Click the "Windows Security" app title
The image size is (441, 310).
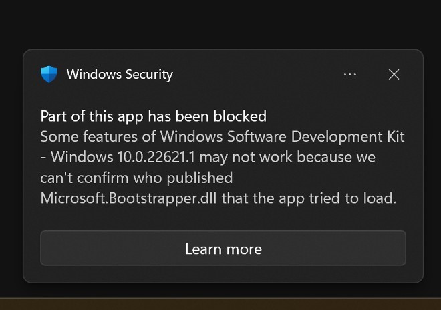120,74
